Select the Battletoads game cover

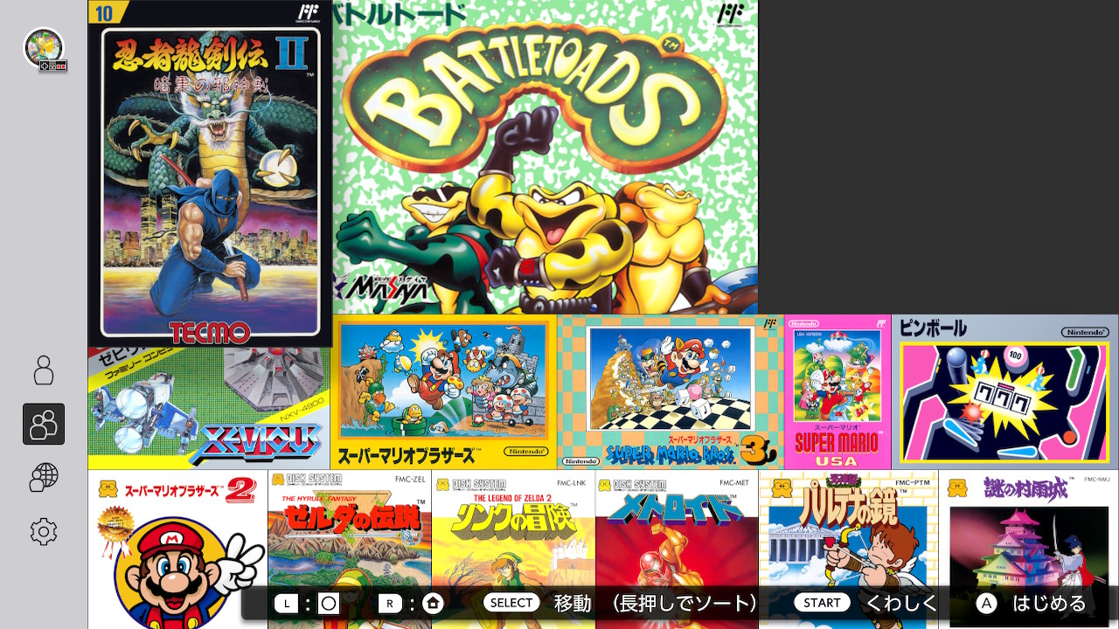(x=545, y=157)
